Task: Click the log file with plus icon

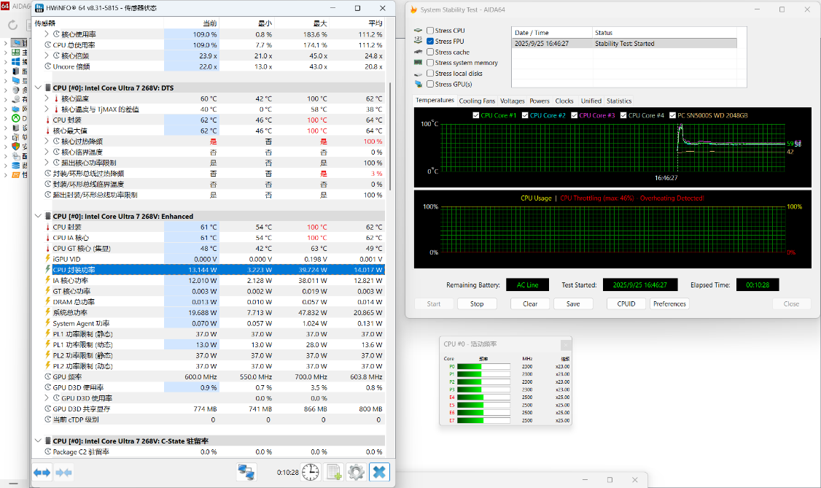Action: tap(334, 472)
